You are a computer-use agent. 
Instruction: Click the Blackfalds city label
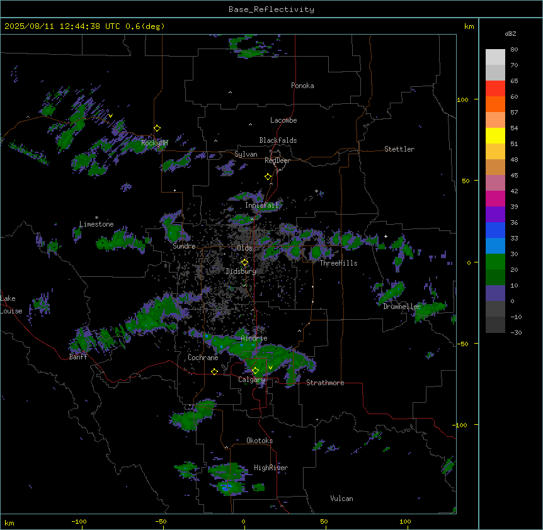click(x=278, y=140)
